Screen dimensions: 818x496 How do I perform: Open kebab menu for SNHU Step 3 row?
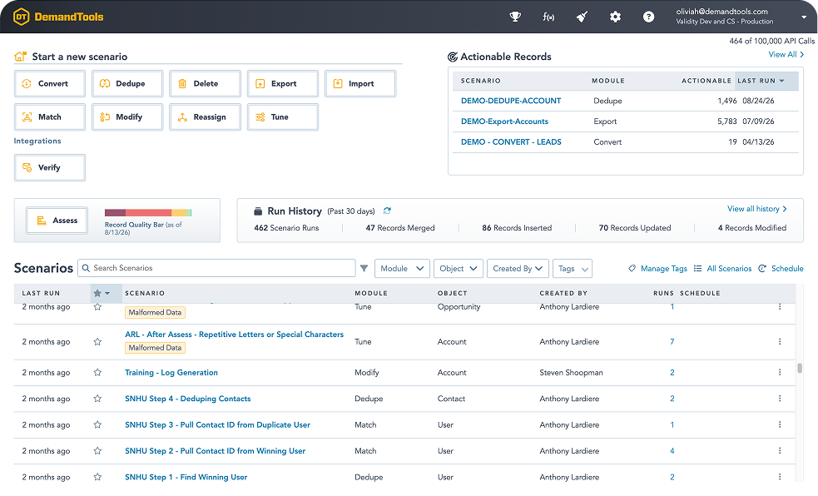(x=780, y=424)
